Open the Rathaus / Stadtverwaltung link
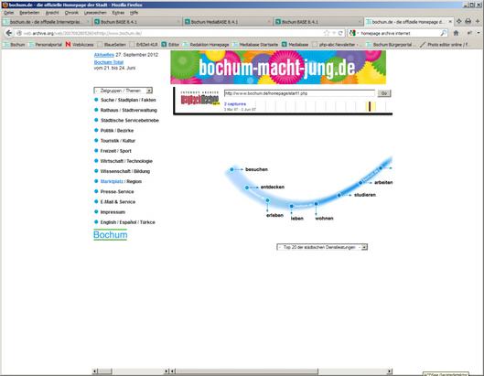 pyautogui.click(x=129, y=110)
